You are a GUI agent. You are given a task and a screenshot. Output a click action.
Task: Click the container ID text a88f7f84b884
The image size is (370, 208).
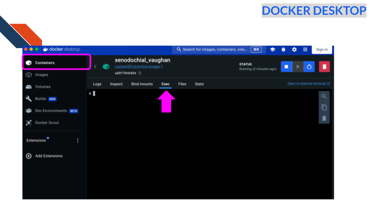point(126,73)
